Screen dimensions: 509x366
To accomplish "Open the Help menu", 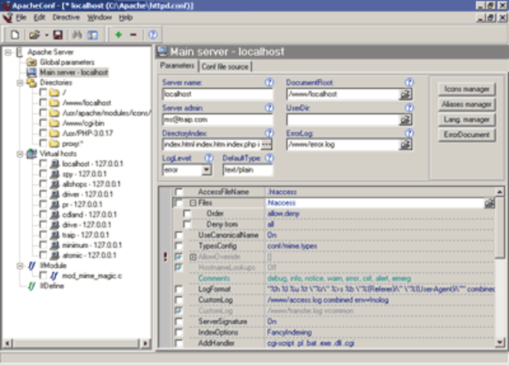I will 126,18.
